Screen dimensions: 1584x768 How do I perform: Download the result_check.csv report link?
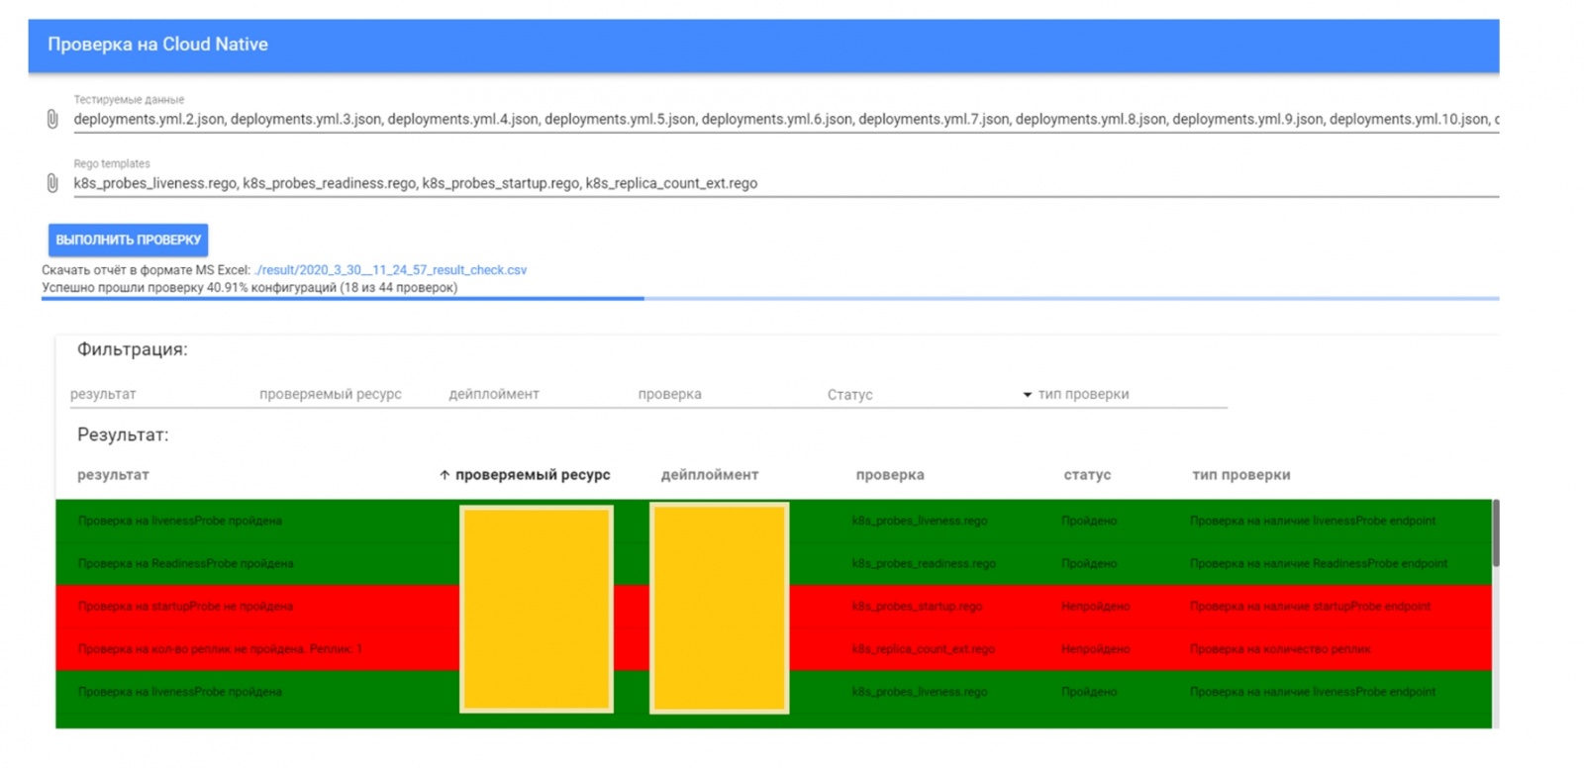pyautogui.click(x=390, y=269)
